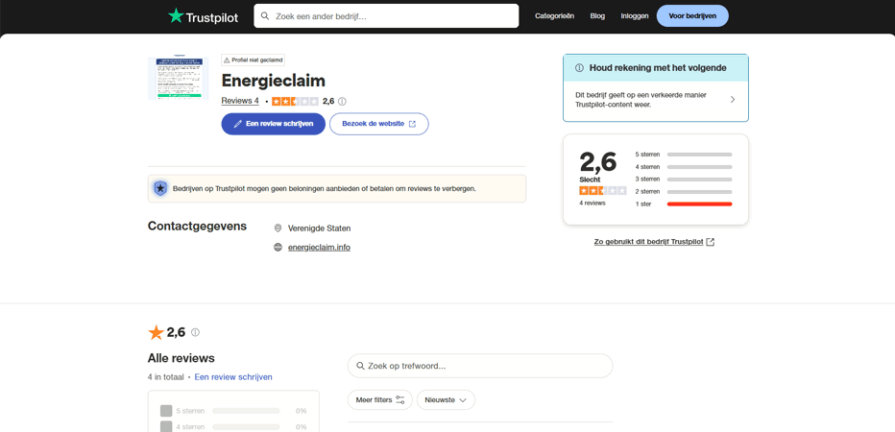Tick the 4 sterren filter checkbox
Viewport: 895px width, 432px height.
coord(166,426)
